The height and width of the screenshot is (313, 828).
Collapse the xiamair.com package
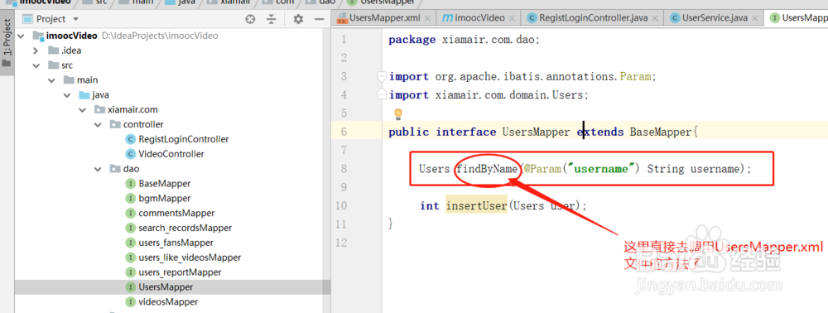pos(82,110)
